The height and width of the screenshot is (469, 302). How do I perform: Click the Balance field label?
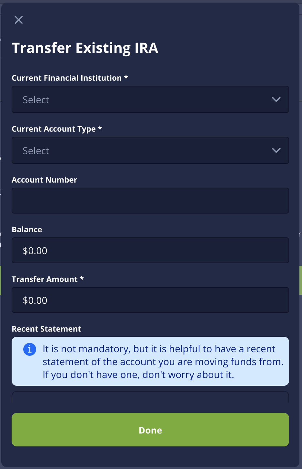coord(27,230)
